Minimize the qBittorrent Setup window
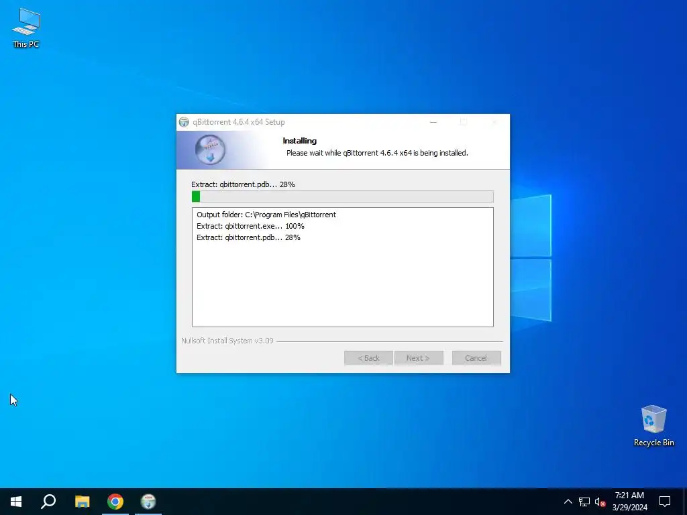 [433, 122]
